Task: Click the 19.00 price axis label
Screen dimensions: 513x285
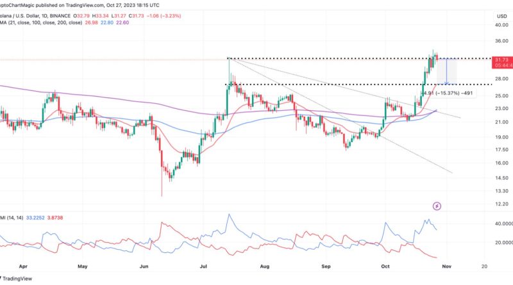Action: 501,137
